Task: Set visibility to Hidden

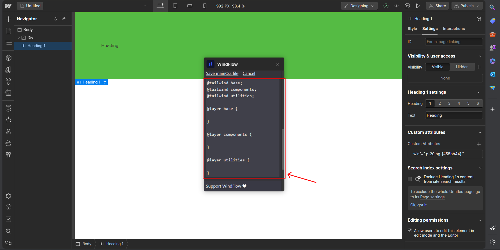Action: coord(462,67)
